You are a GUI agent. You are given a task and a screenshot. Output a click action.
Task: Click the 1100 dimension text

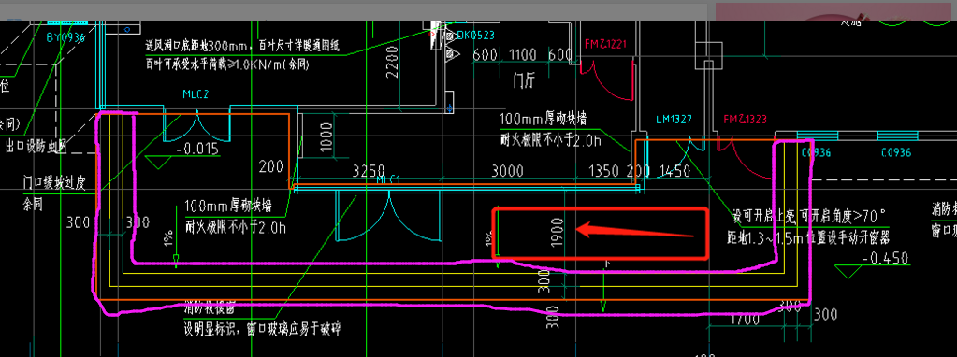click(x=522, y=55)
